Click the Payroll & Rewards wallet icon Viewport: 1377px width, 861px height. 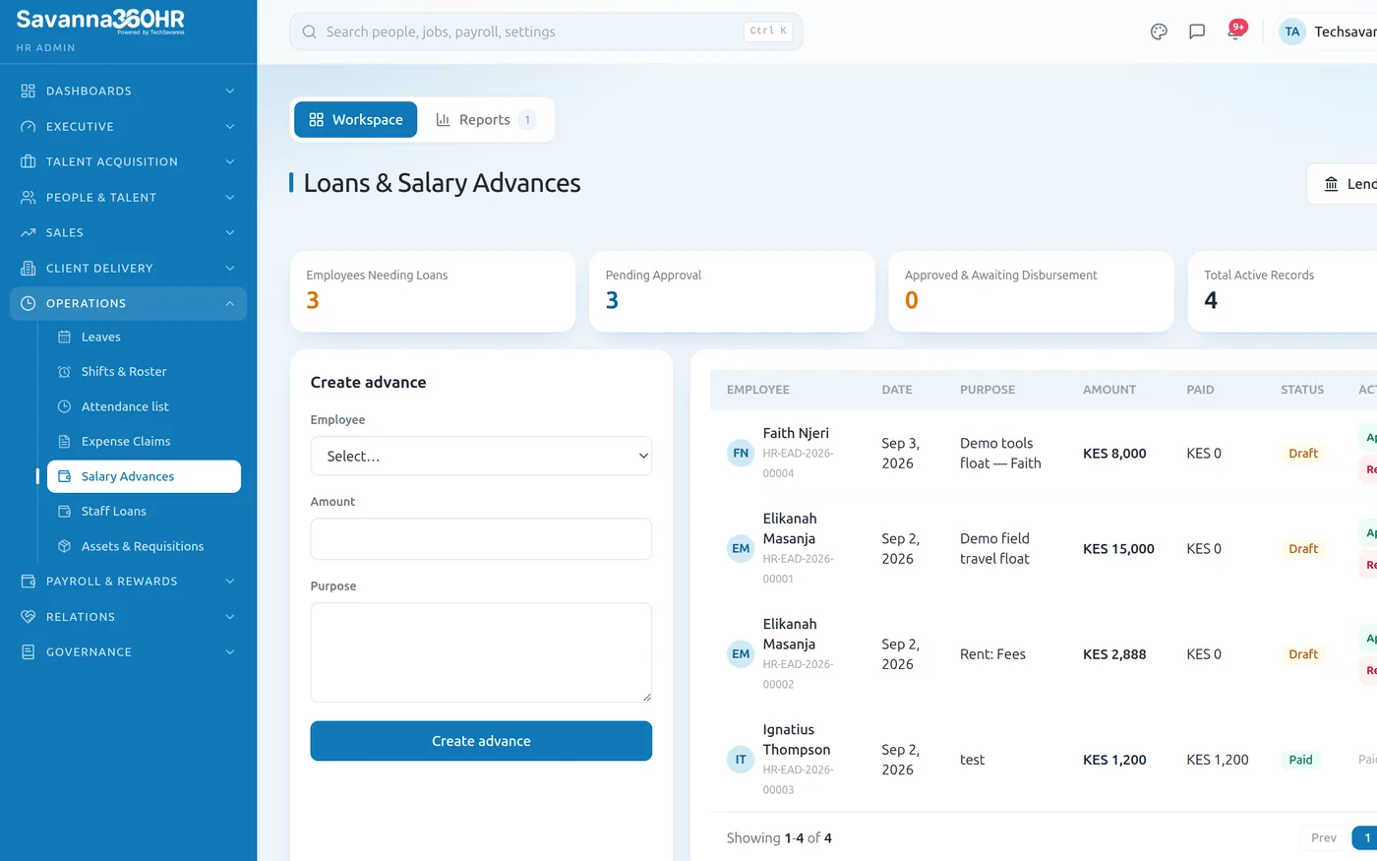[x=28, y=581]
